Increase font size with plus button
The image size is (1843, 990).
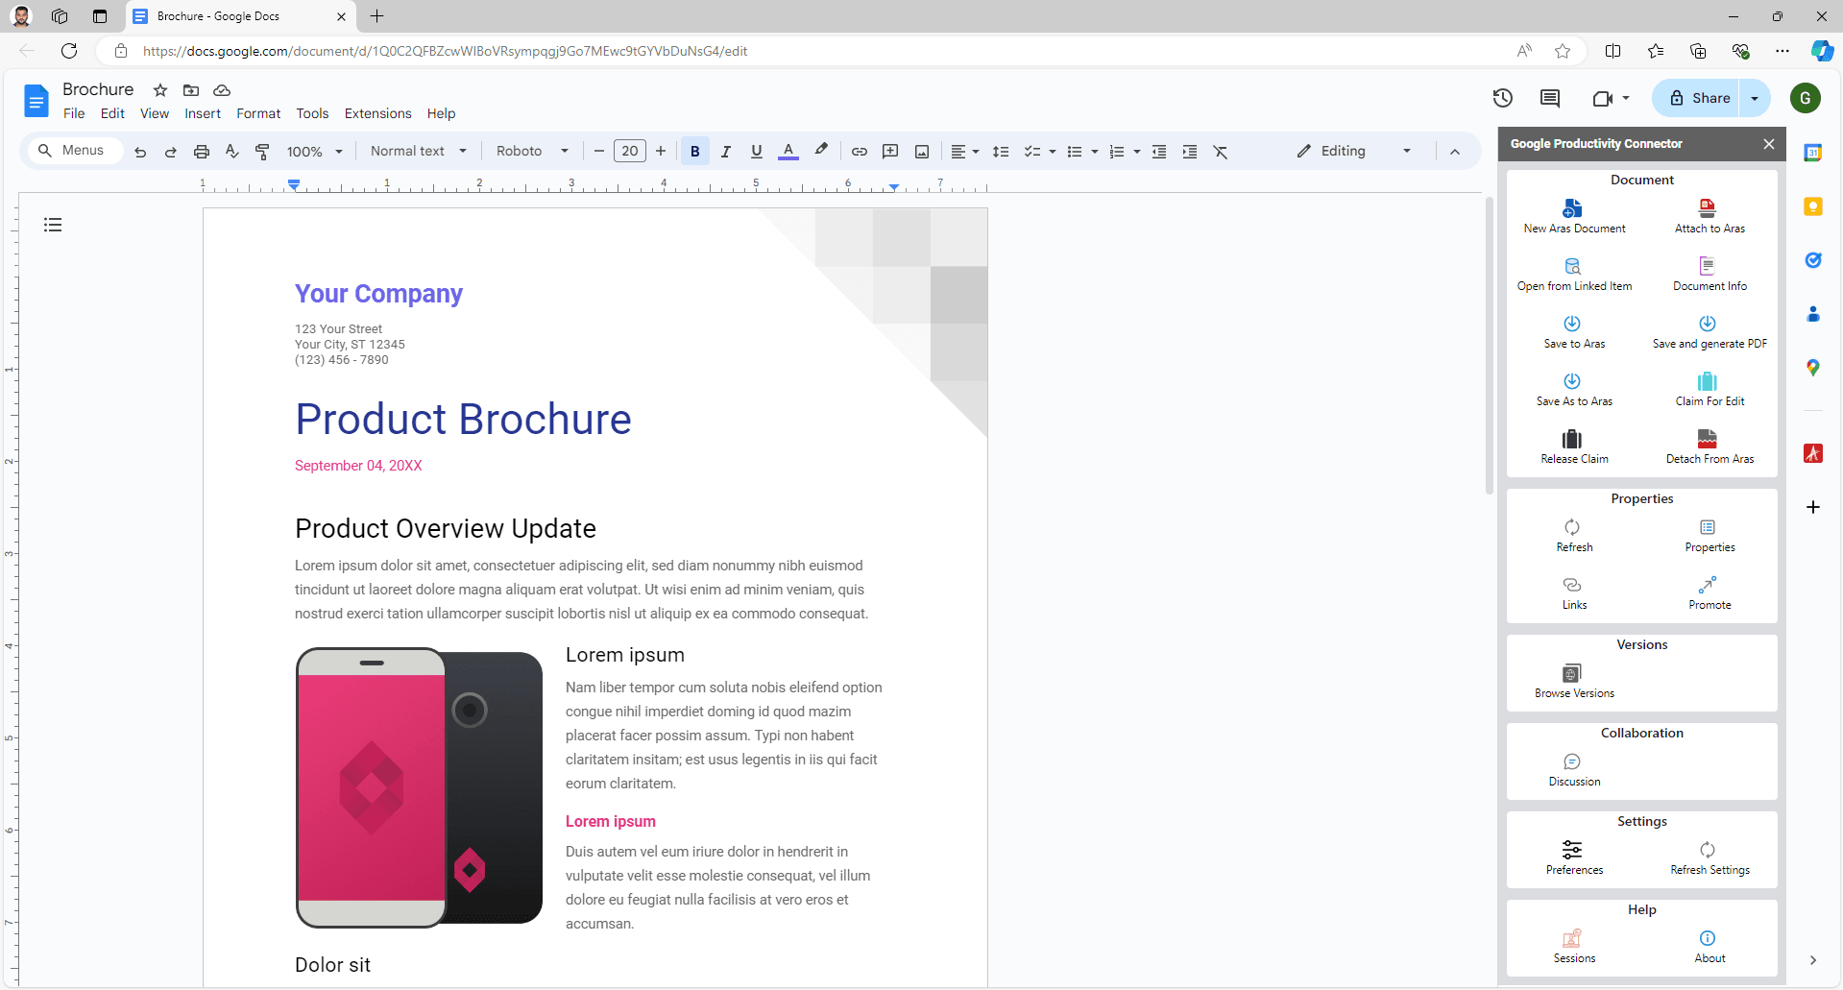(661, 152)
